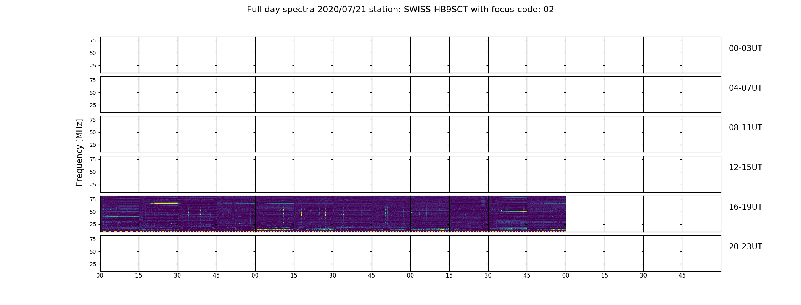Select the "Frequency [MHz]" y-axis label
The width and height of the screenshot is (801, 305).
coord(79,152)
